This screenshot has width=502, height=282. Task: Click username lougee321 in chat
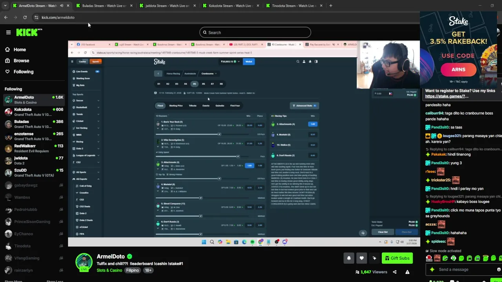(451, 136)
